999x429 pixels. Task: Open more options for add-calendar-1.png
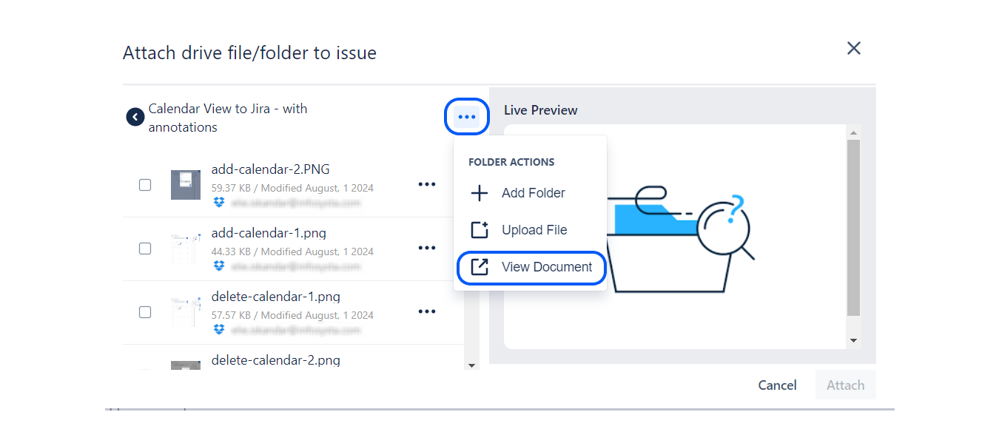tap(427, 248)
